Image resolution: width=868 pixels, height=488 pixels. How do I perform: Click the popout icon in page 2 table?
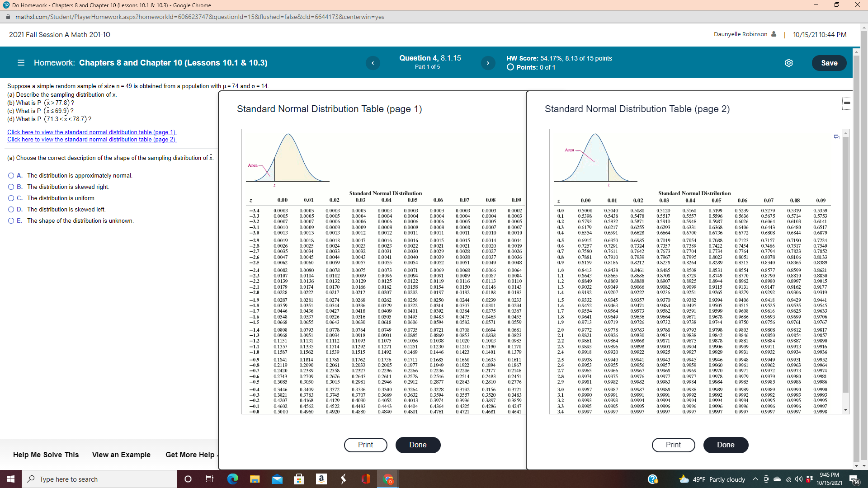[836, 136]
